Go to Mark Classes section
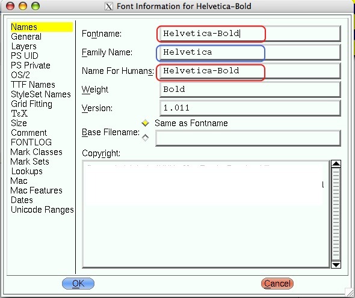355x298 pixels. [37, 152]
